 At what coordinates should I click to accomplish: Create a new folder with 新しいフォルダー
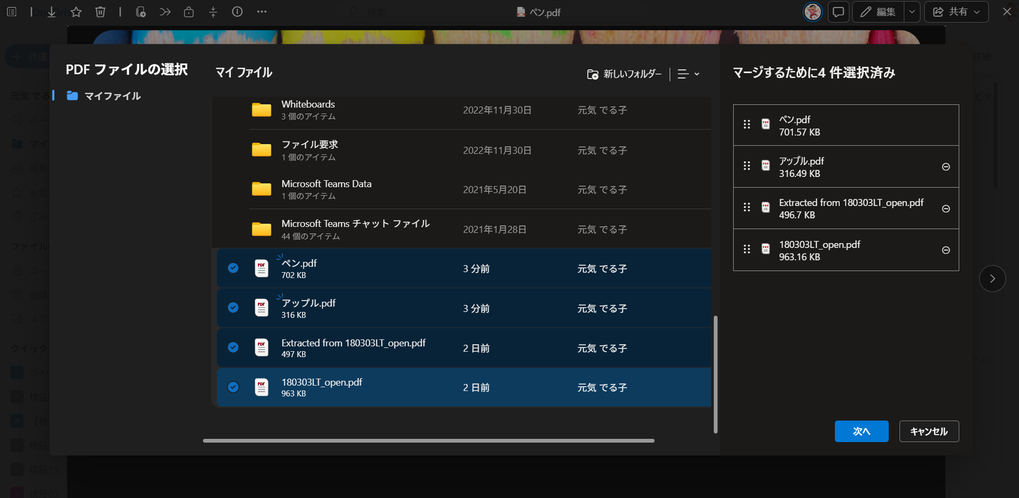[624, 74]
